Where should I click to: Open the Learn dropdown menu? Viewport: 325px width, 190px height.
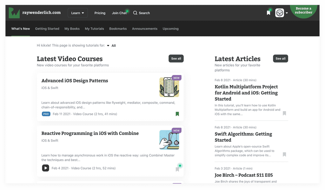(78, 13)
